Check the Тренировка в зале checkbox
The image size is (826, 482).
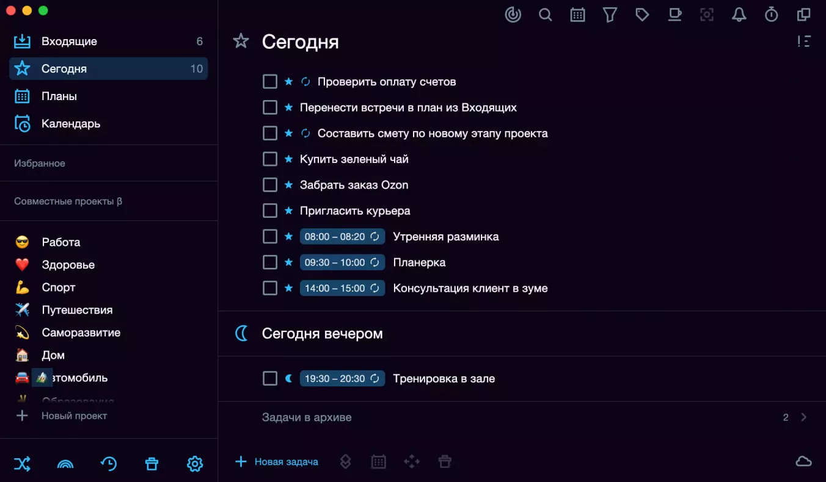270,378
